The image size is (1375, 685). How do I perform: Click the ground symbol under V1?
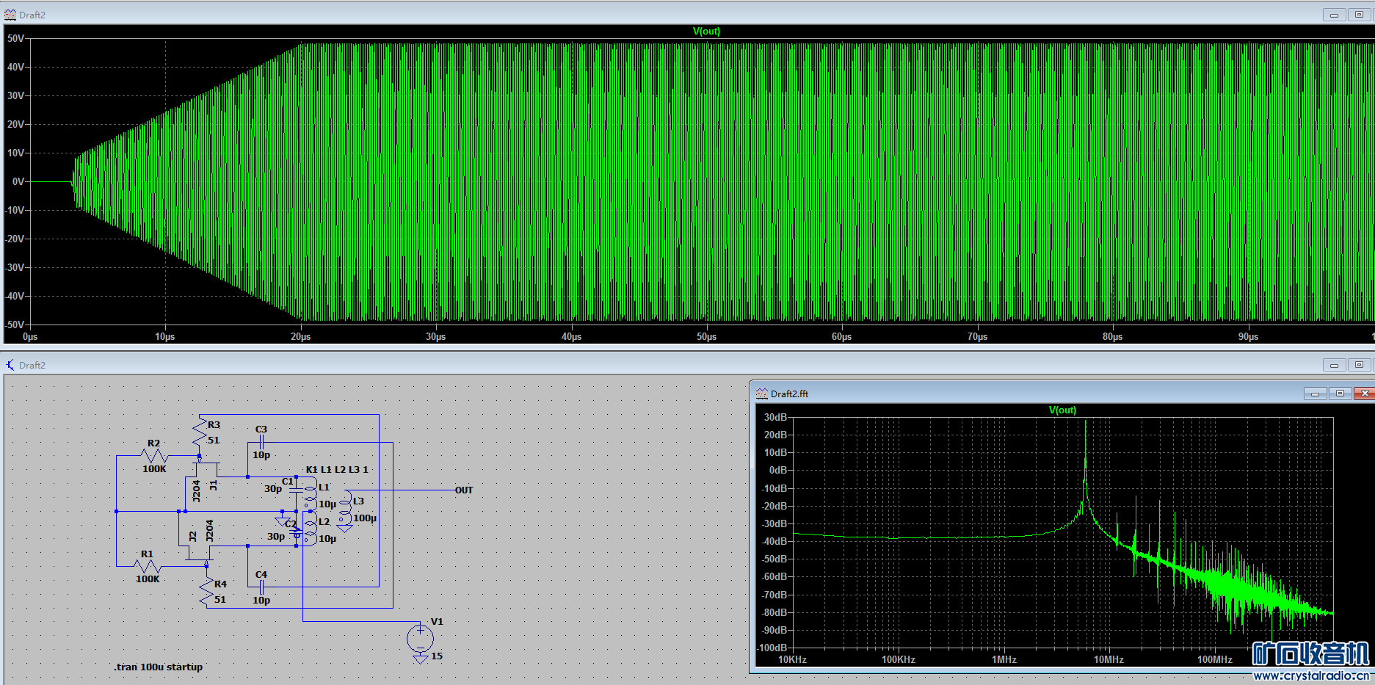[x=420, y=659]
